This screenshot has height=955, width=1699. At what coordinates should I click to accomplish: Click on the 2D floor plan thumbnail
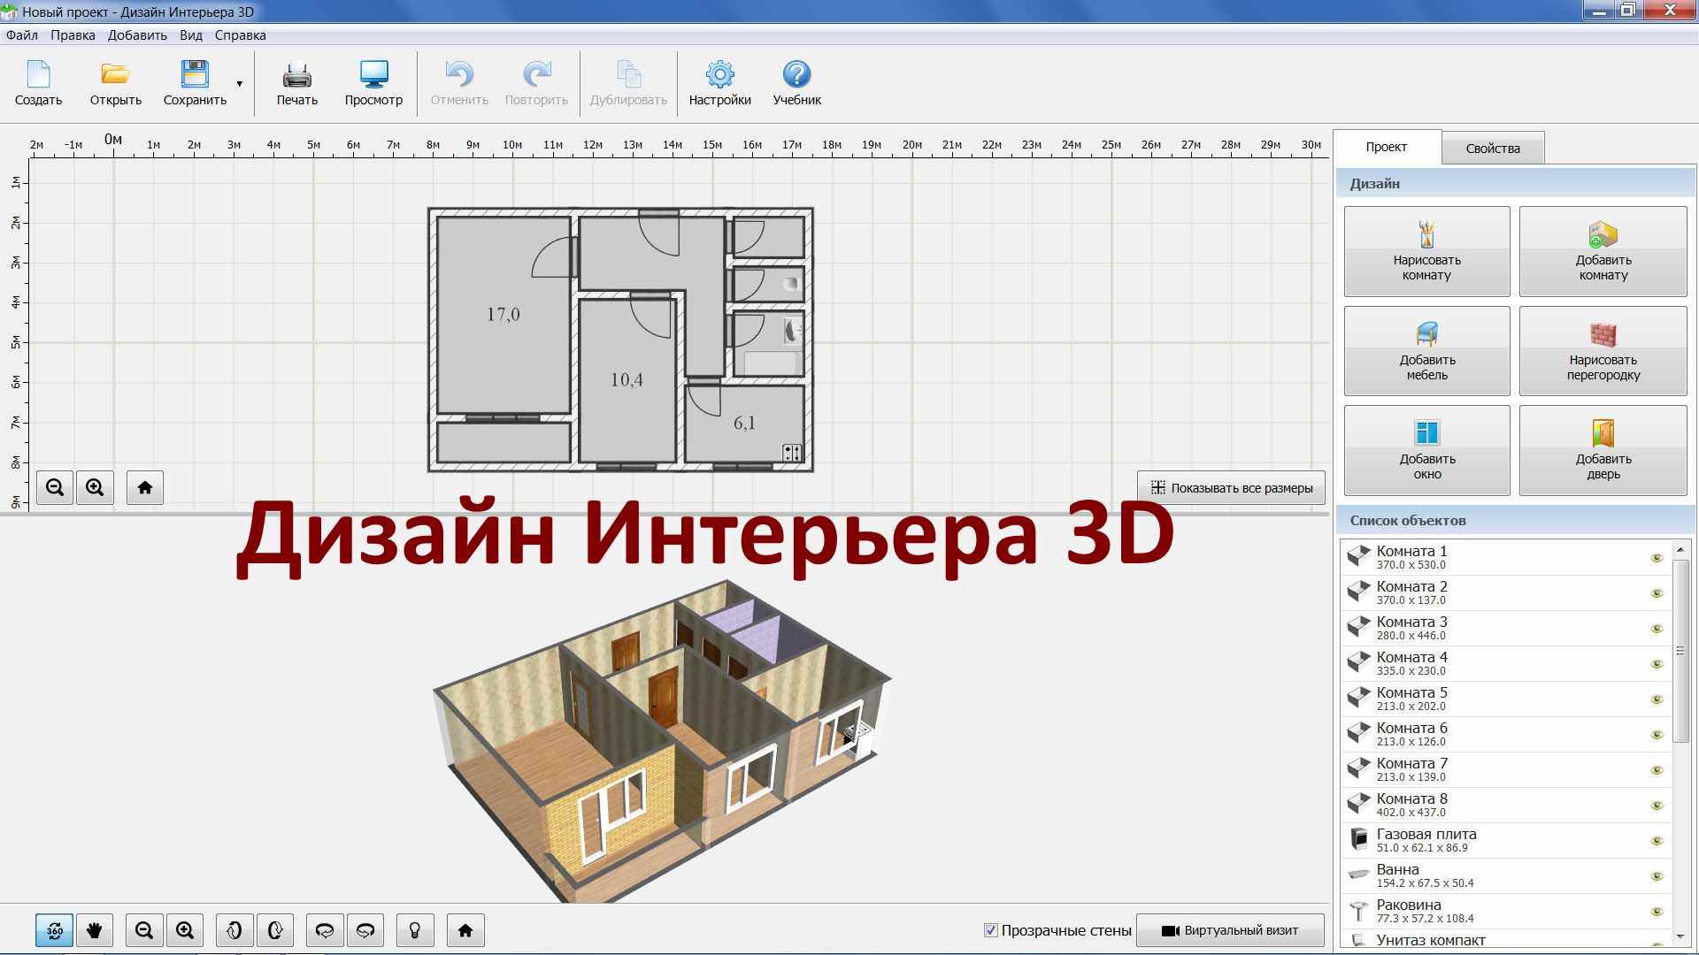pyautogui.click(x=624, y=338)
